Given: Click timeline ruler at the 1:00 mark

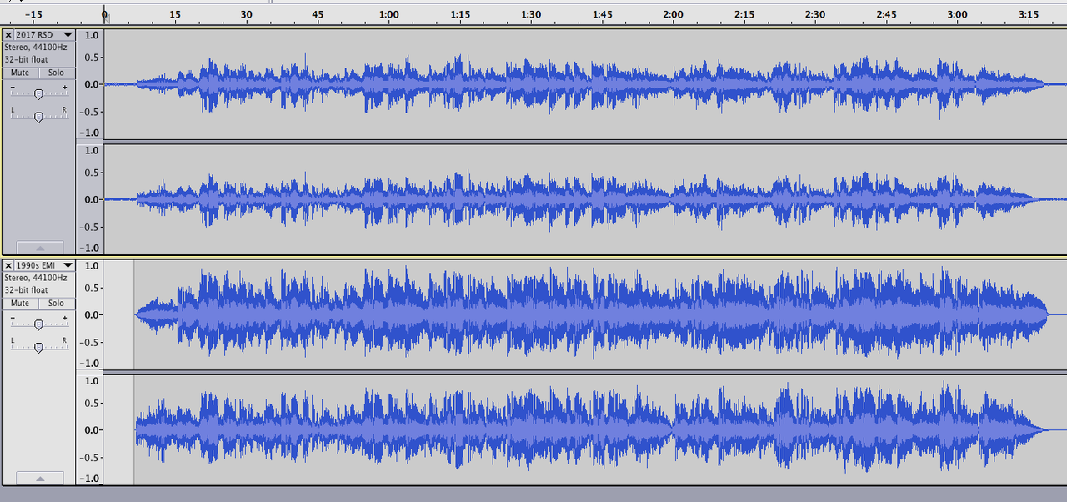Looking at the screenshot, I should [388, 14].
